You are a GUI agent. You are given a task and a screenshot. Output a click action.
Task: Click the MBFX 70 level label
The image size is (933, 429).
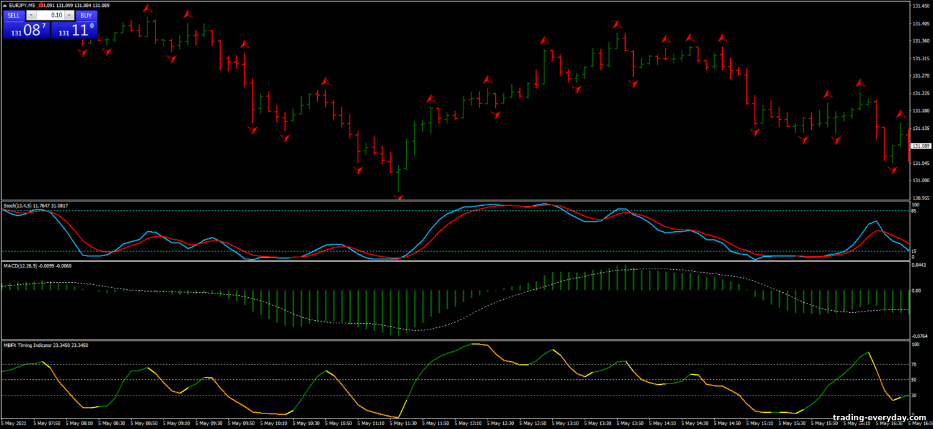(914, 364)
